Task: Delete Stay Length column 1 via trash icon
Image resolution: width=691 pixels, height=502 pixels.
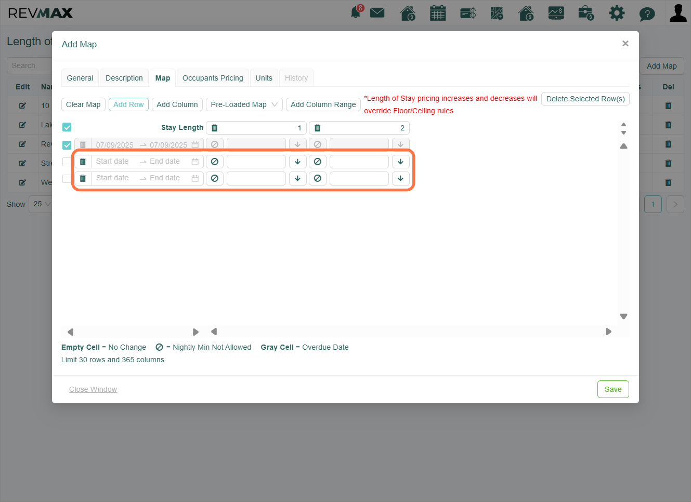Action: coord(214,128)
